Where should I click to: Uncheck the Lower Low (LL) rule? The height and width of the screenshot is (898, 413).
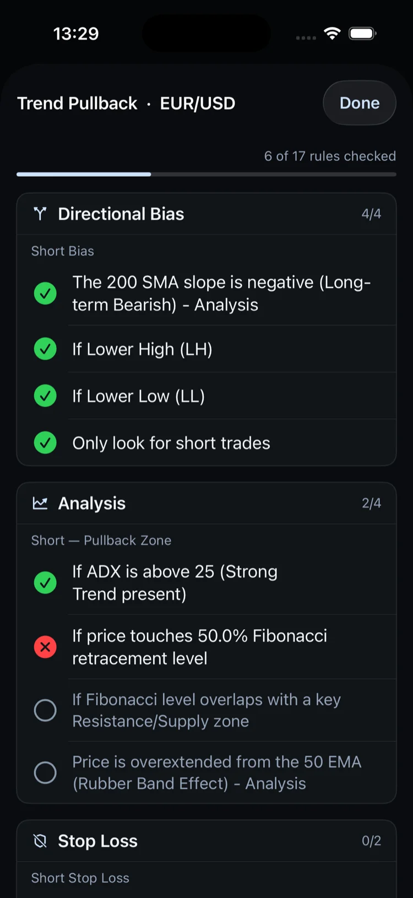coord(45,396)
